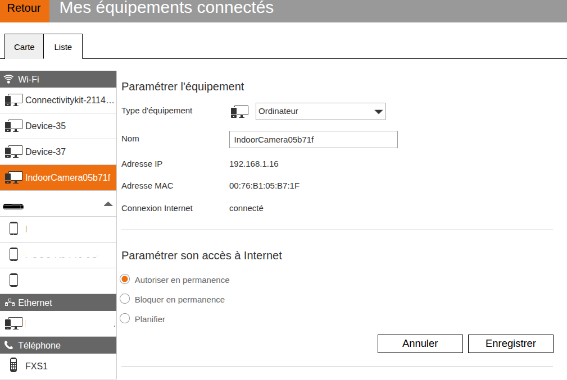Click computer icon next to Connectivitykit device
The width and height of the screenshot is (567, 380).
click(x=13, y=100)
